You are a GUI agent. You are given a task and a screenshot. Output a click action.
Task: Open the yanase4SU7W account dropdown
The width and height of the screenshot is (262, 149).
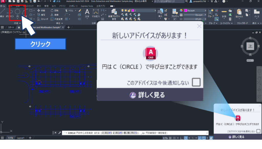199,1
